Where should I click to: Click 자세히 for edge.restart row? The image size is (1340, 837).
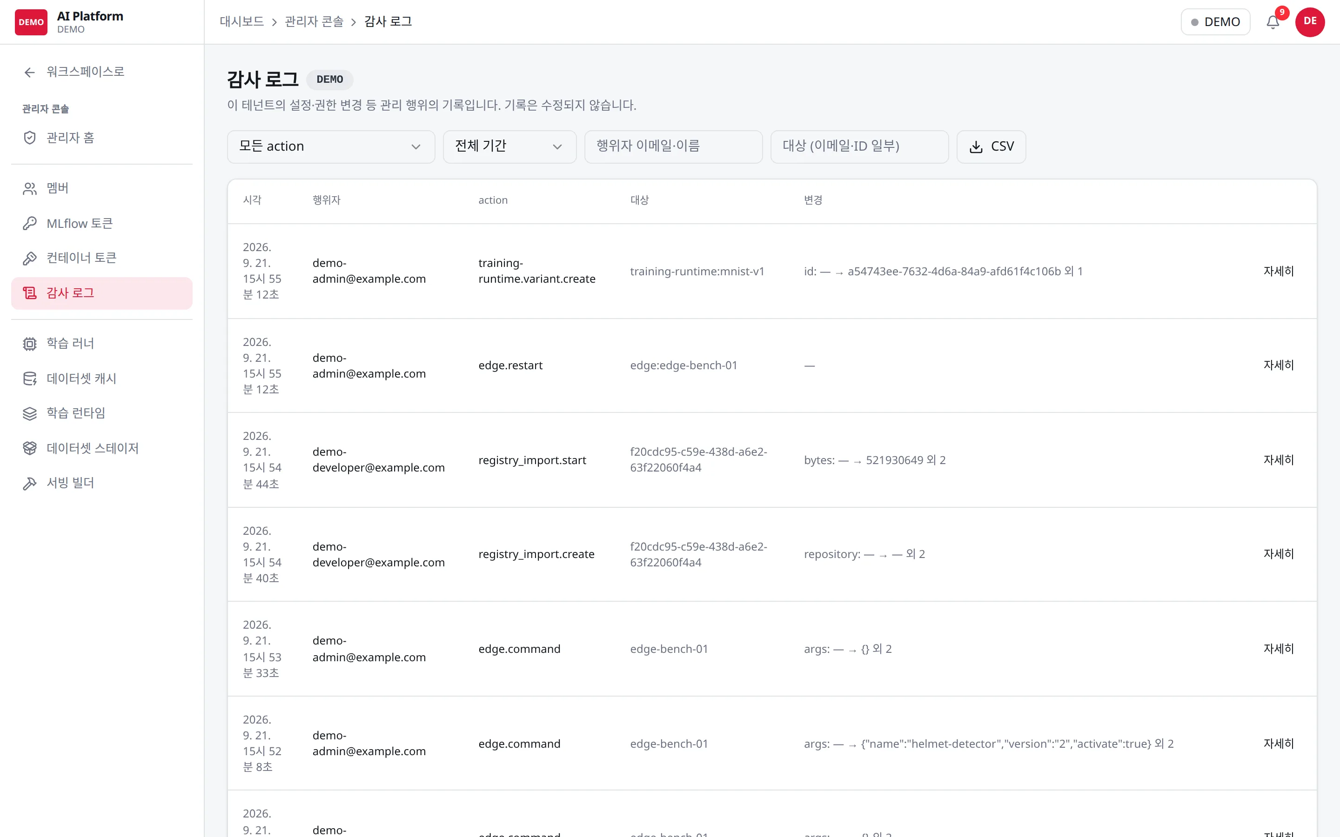(x=1279, y=365)
